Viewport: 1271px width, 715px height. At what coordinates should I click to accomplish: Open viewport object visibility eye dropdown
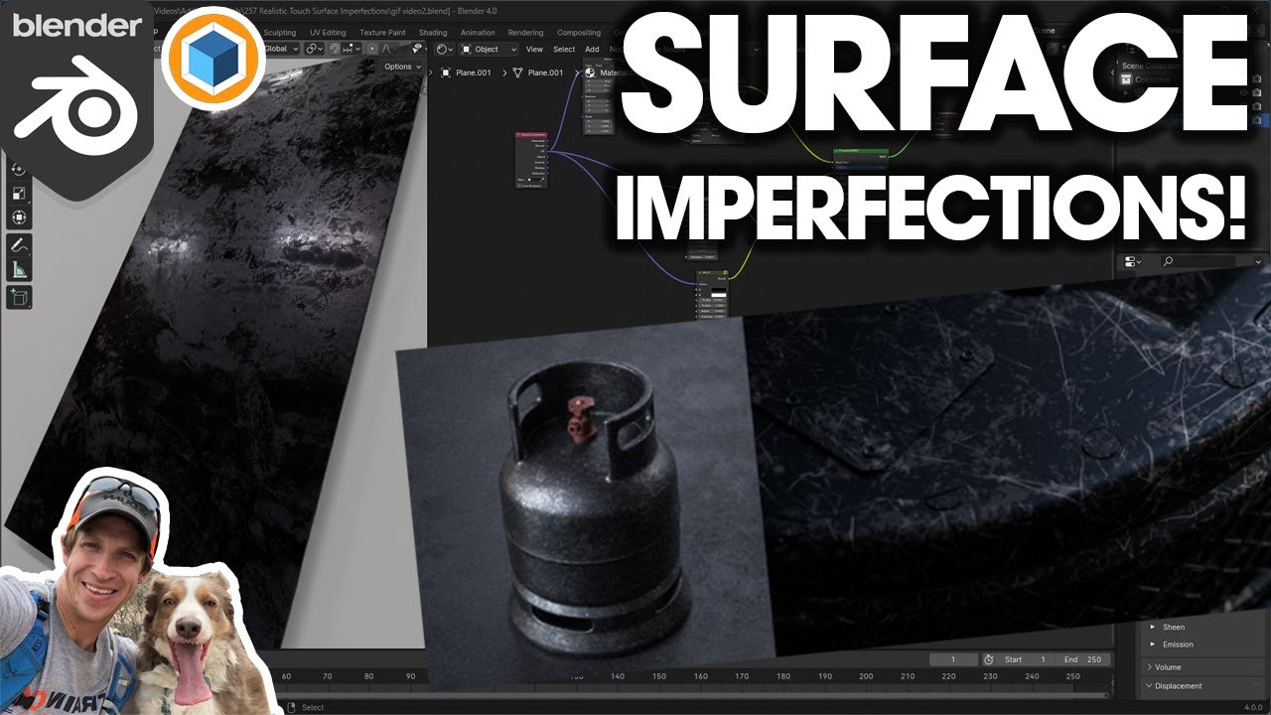(417, 49)
